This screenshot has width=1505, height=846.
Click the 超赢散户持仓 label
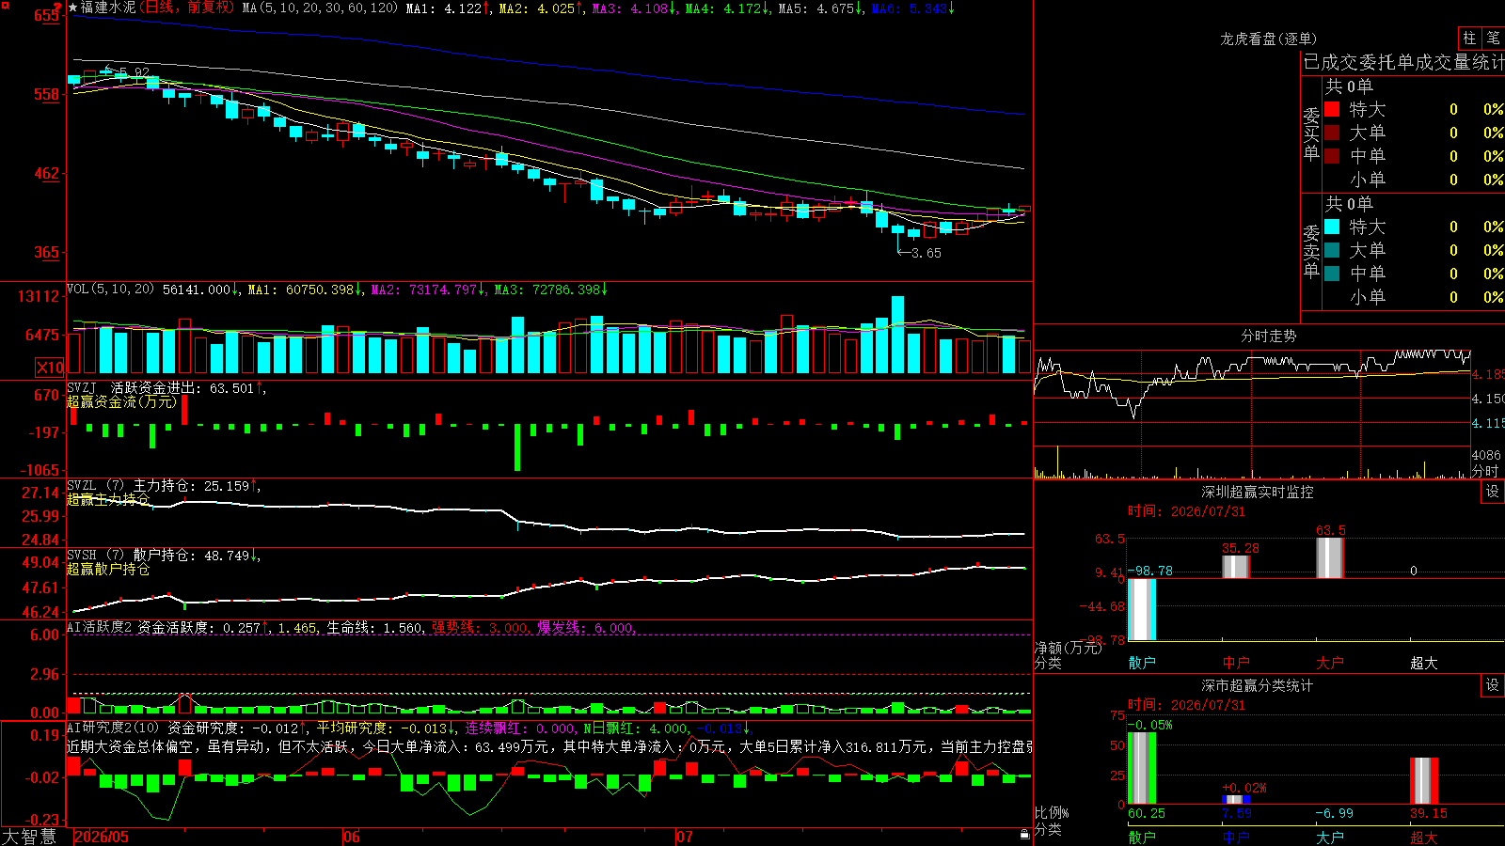coord(108,569)
